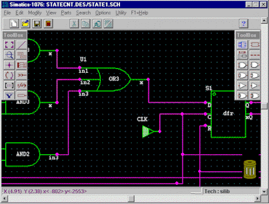Click the horizontal scrollbar right arrow
The image size is (269, 204).
coord(258,198)
